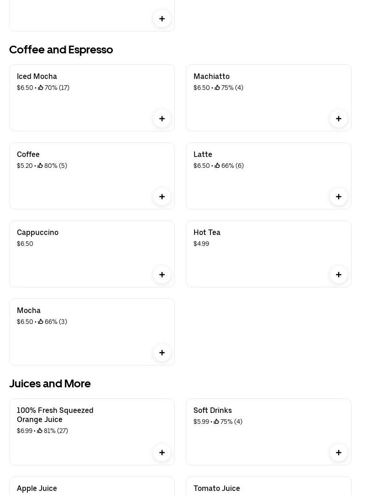Viewport: 367px width, 495px height.
Task: Add 100% Fresh Squeezed Orange Juice
Action: [x=162, y=453]
